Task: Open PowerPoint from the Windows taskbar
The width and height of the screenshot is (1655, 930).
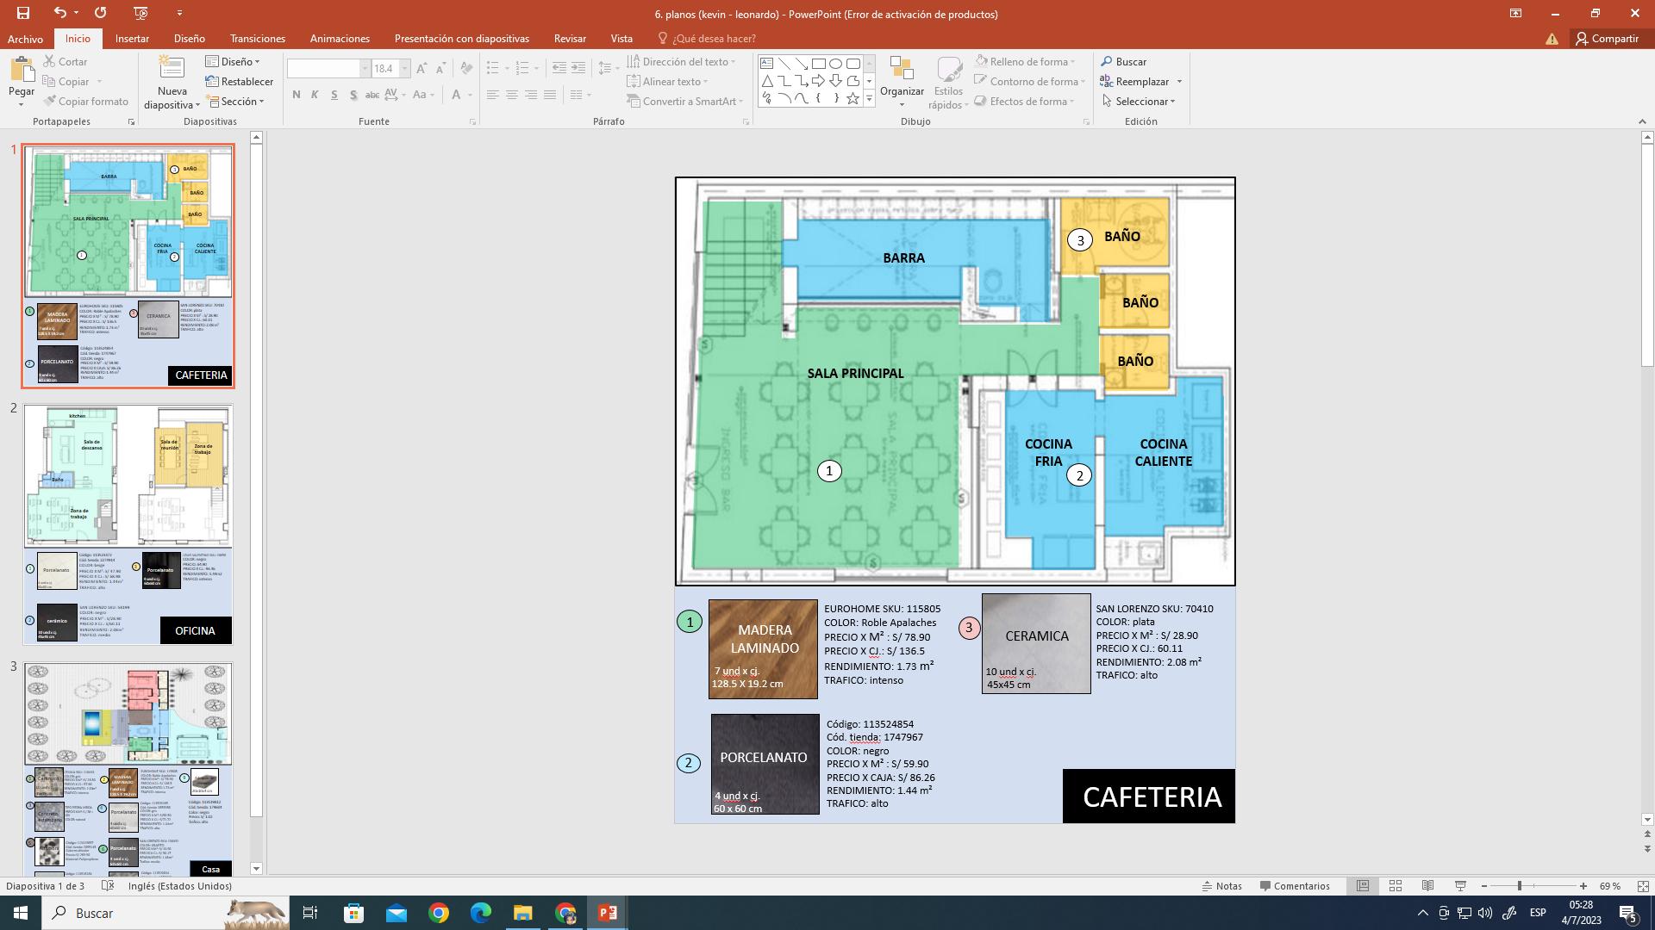Action: 607,913
